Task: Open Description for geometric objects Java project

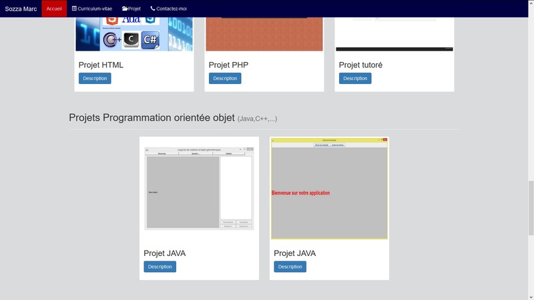Action: pyautogui.click(x=160, y=267)
